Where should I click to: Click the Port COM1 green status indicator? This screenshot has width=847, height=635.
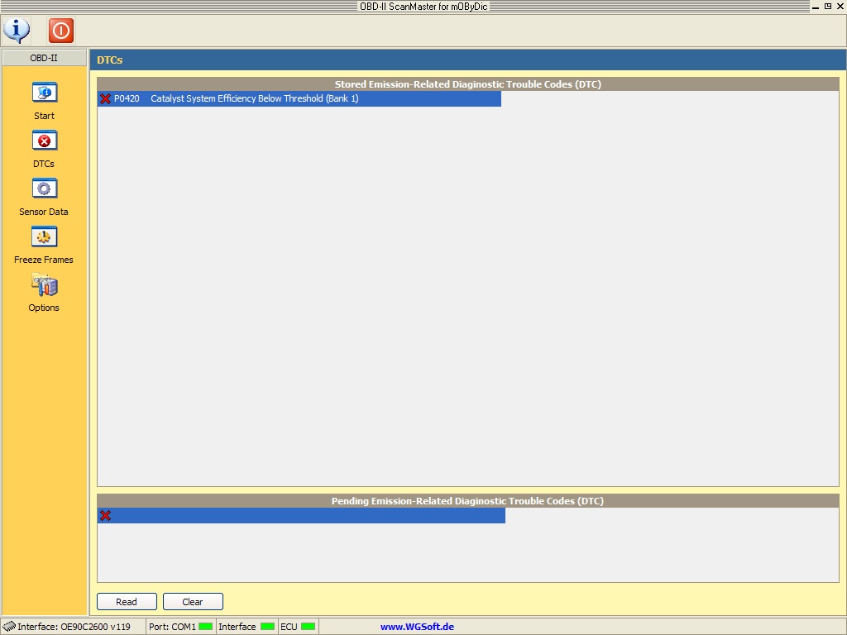205,627
